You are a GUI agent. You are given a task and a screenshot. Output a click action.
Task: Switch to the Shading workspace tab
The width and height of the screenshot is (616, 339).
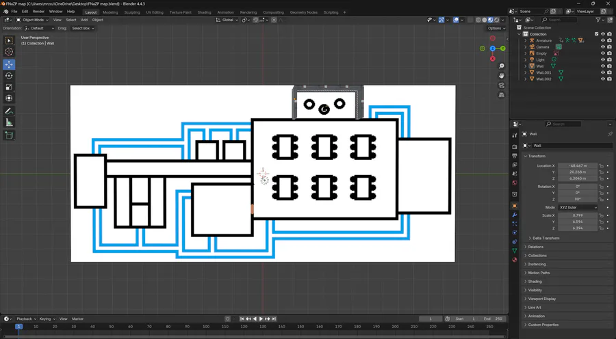[x=204, y=12]
